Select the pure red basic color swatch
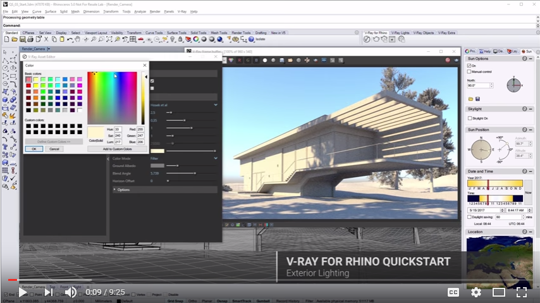 (x=28, y=85)
